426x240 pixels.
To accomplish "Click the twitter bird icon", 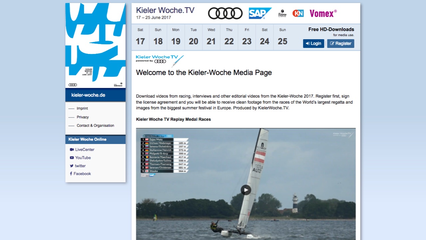I will click(x=72, y=166).
